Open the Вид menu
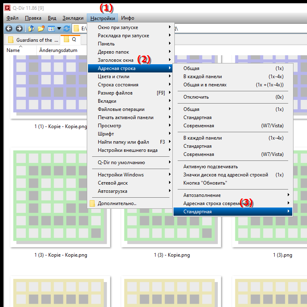 pyautogui.click(x=52, y=18)
